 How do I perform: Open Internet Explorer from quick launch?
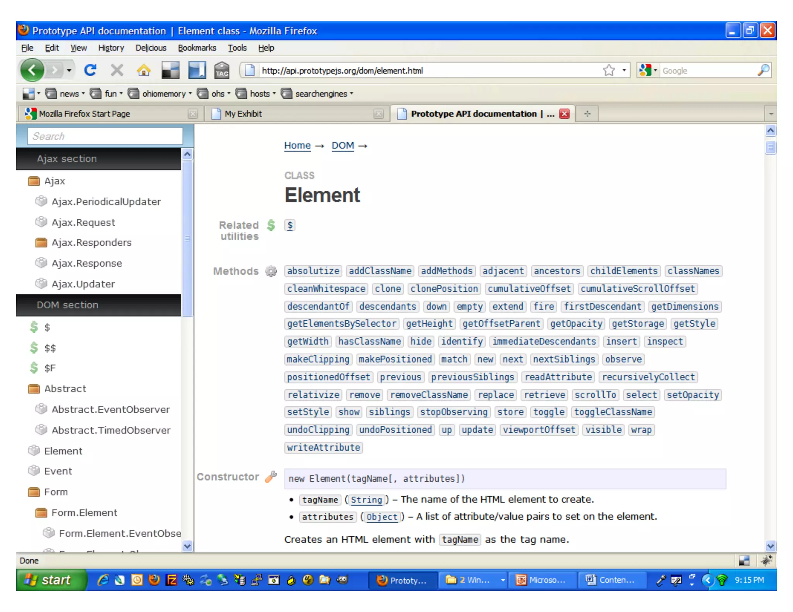tap(103, 580)
